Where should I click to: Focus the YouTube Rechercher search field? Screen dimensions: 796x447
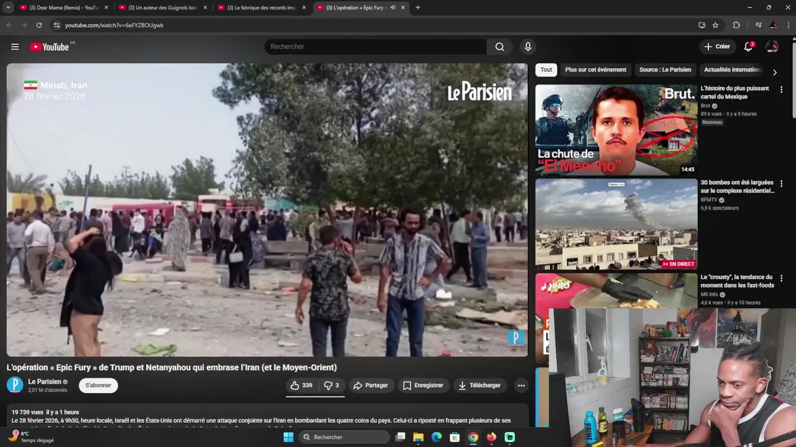point(376,47)
